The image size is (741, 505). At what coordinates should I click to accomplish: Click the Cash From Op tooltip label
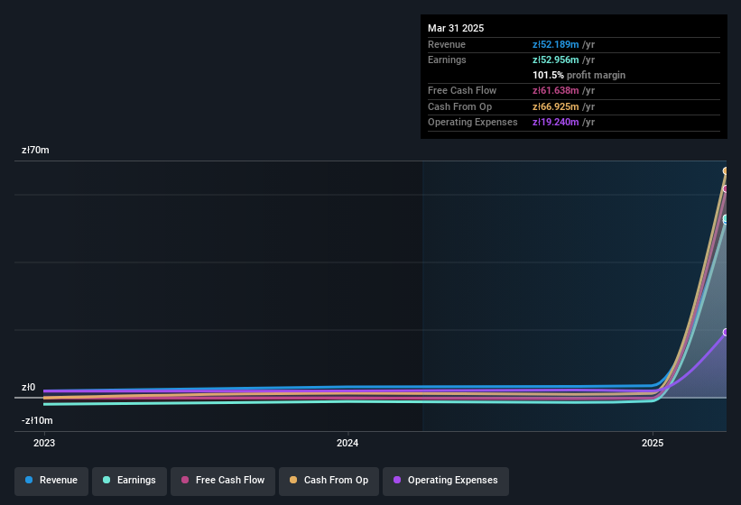point(459,106)
